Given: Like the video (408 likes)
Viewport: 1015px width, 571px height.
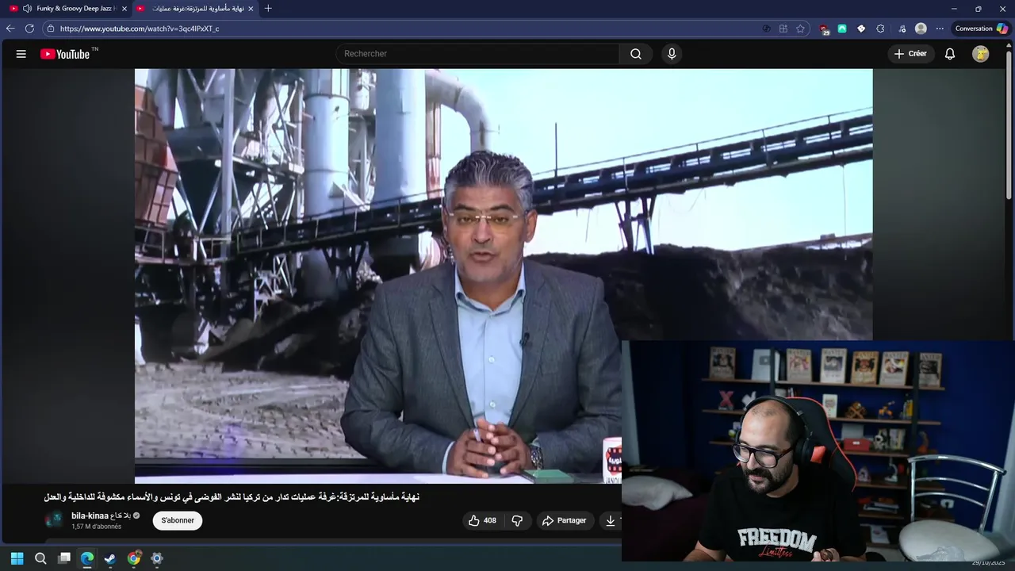Looking at the screenshot, I should [483, 520].
